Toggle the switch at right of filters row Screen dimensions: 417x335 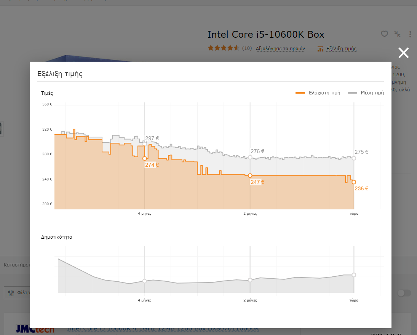pos(404,293)
